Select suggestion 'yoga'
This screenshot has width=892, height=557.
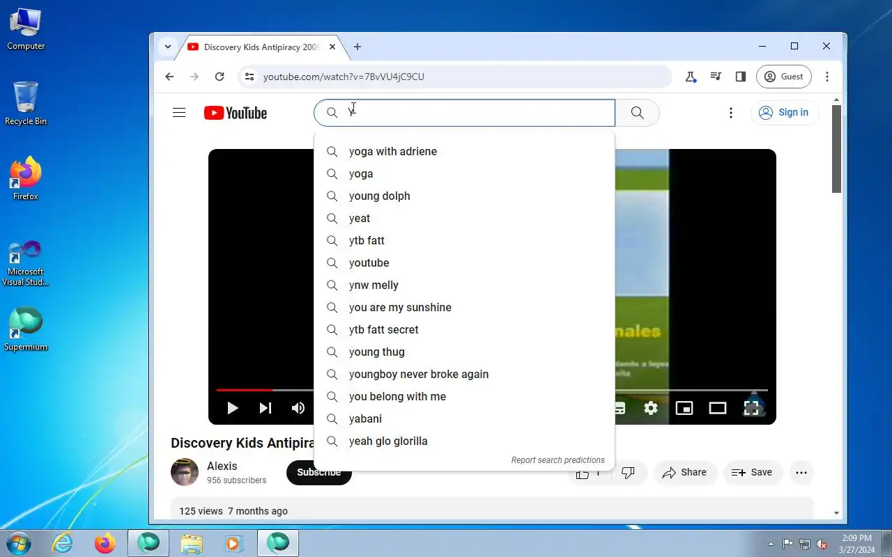(x=464, y=173)
